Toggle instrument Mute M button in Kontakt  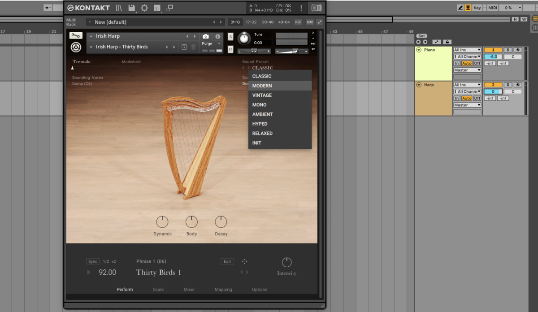(x=230, y=49)
